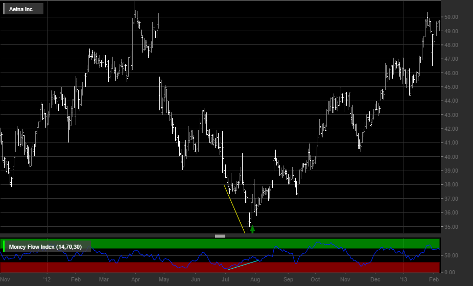This screenshot has height=286, width=473.
Task: Click the '12 year label on time axis
Action: coord(47,279)
